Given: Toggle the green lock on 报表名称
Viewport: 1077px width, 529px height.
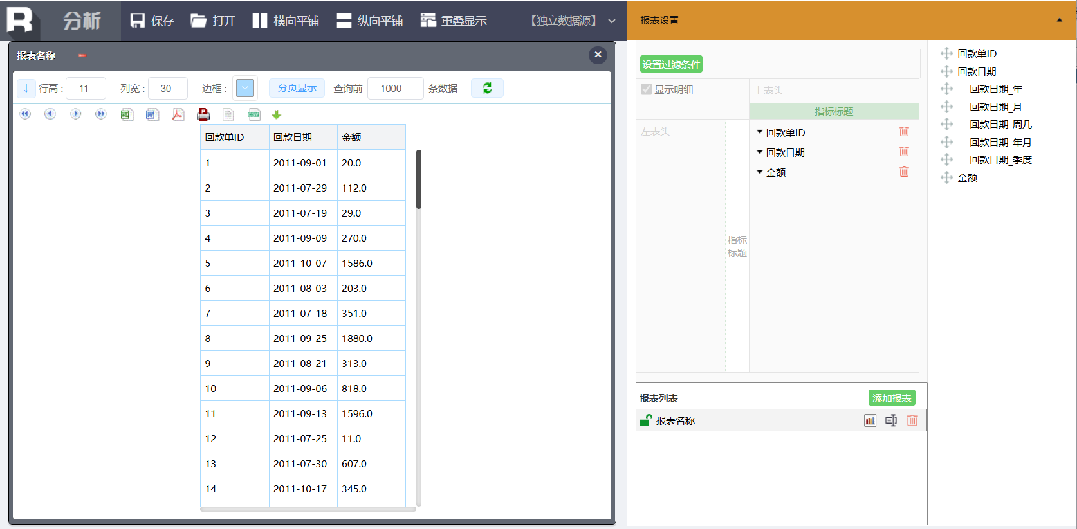Looking at the screenshot, I should 645,420.
